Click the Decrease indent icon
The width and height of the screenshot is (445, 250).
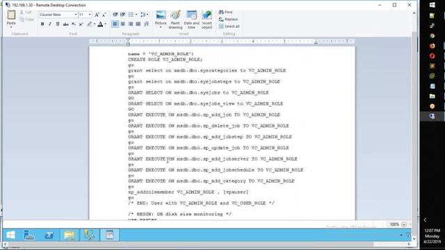(115, 15)
